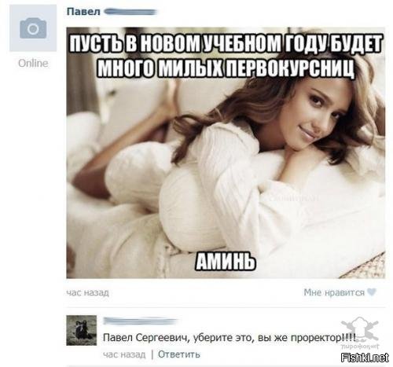This screenshot has height=367, width=393.
Task: Open the profile of Павел
Action: pos(83,12)
